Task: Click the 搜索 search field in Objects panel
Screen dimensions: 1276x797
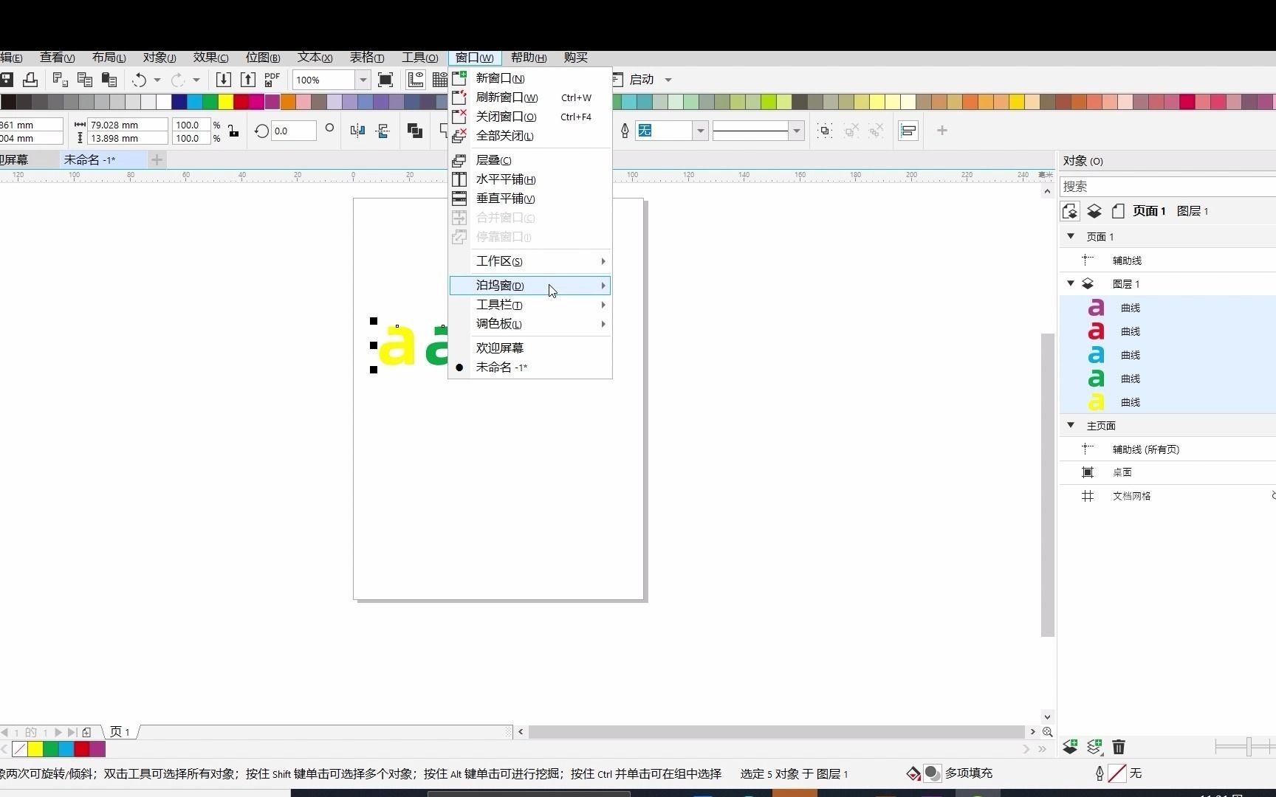Action: pyautogui.click(x=1167, y=187)
